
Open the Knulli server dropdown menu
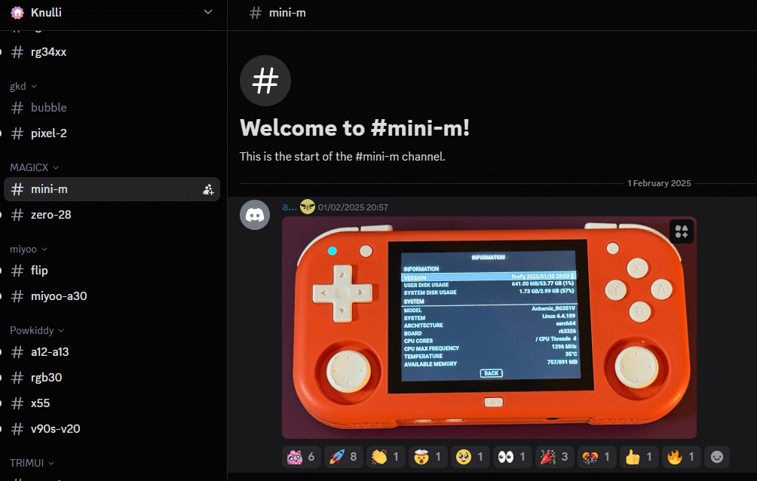(208, 12)
